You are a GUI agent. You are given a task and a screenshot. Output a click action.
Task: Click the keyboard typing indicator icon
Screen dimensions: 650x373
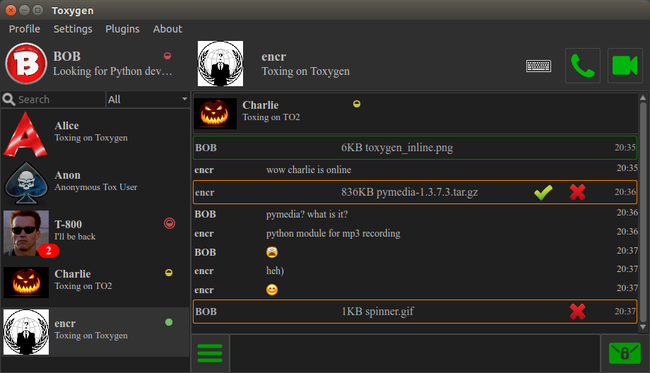pos(539,66)
